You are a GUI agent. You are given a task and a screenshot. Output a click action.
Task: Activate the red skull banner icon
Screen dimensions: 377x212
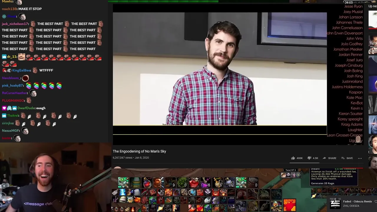pos(194,182)
